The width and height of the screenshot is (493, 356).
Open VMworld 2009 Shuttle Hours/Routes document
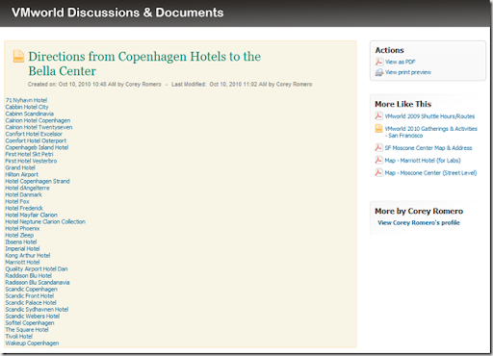click(x=429, y=116)
